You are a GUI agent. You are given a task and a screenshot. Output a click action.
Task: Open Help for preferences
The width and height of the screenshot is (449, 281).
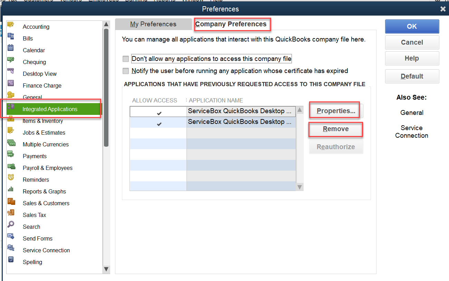(x=412, y=58)
